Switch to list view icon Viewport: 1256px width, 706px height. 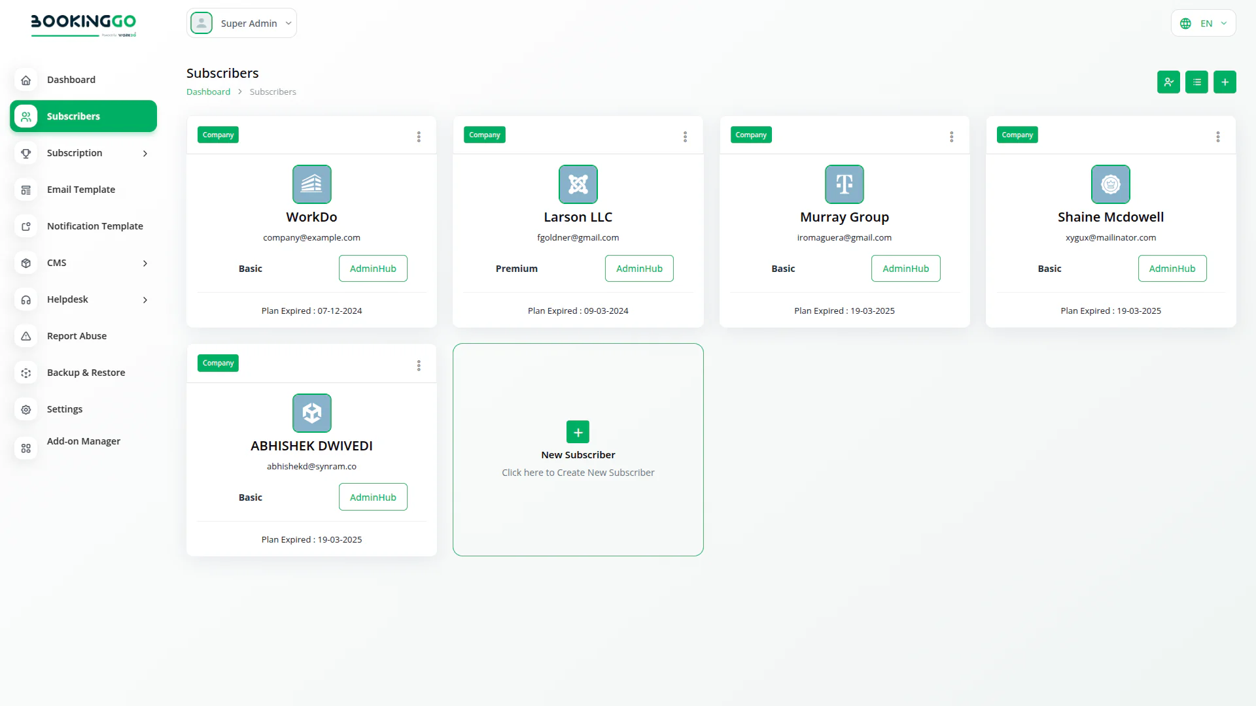(1196, 82)
